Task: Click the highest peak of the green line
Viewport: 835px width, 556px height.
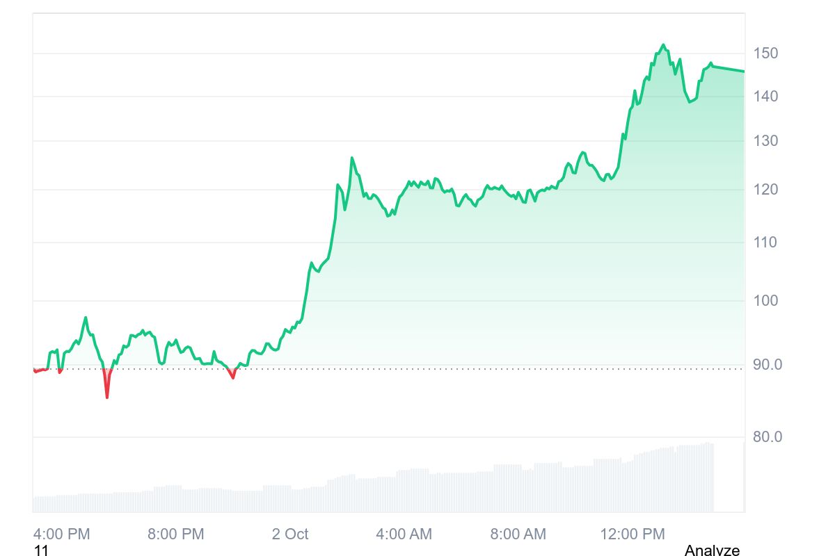Action: coord(663,45)
